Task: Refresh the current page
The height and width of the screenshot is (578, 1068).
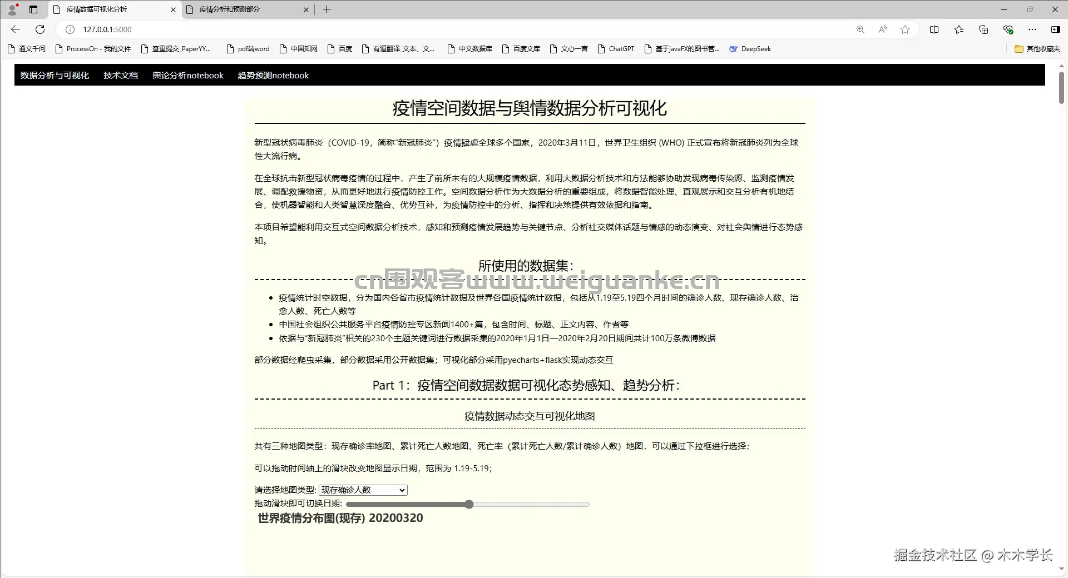Action: click(40, 29)
